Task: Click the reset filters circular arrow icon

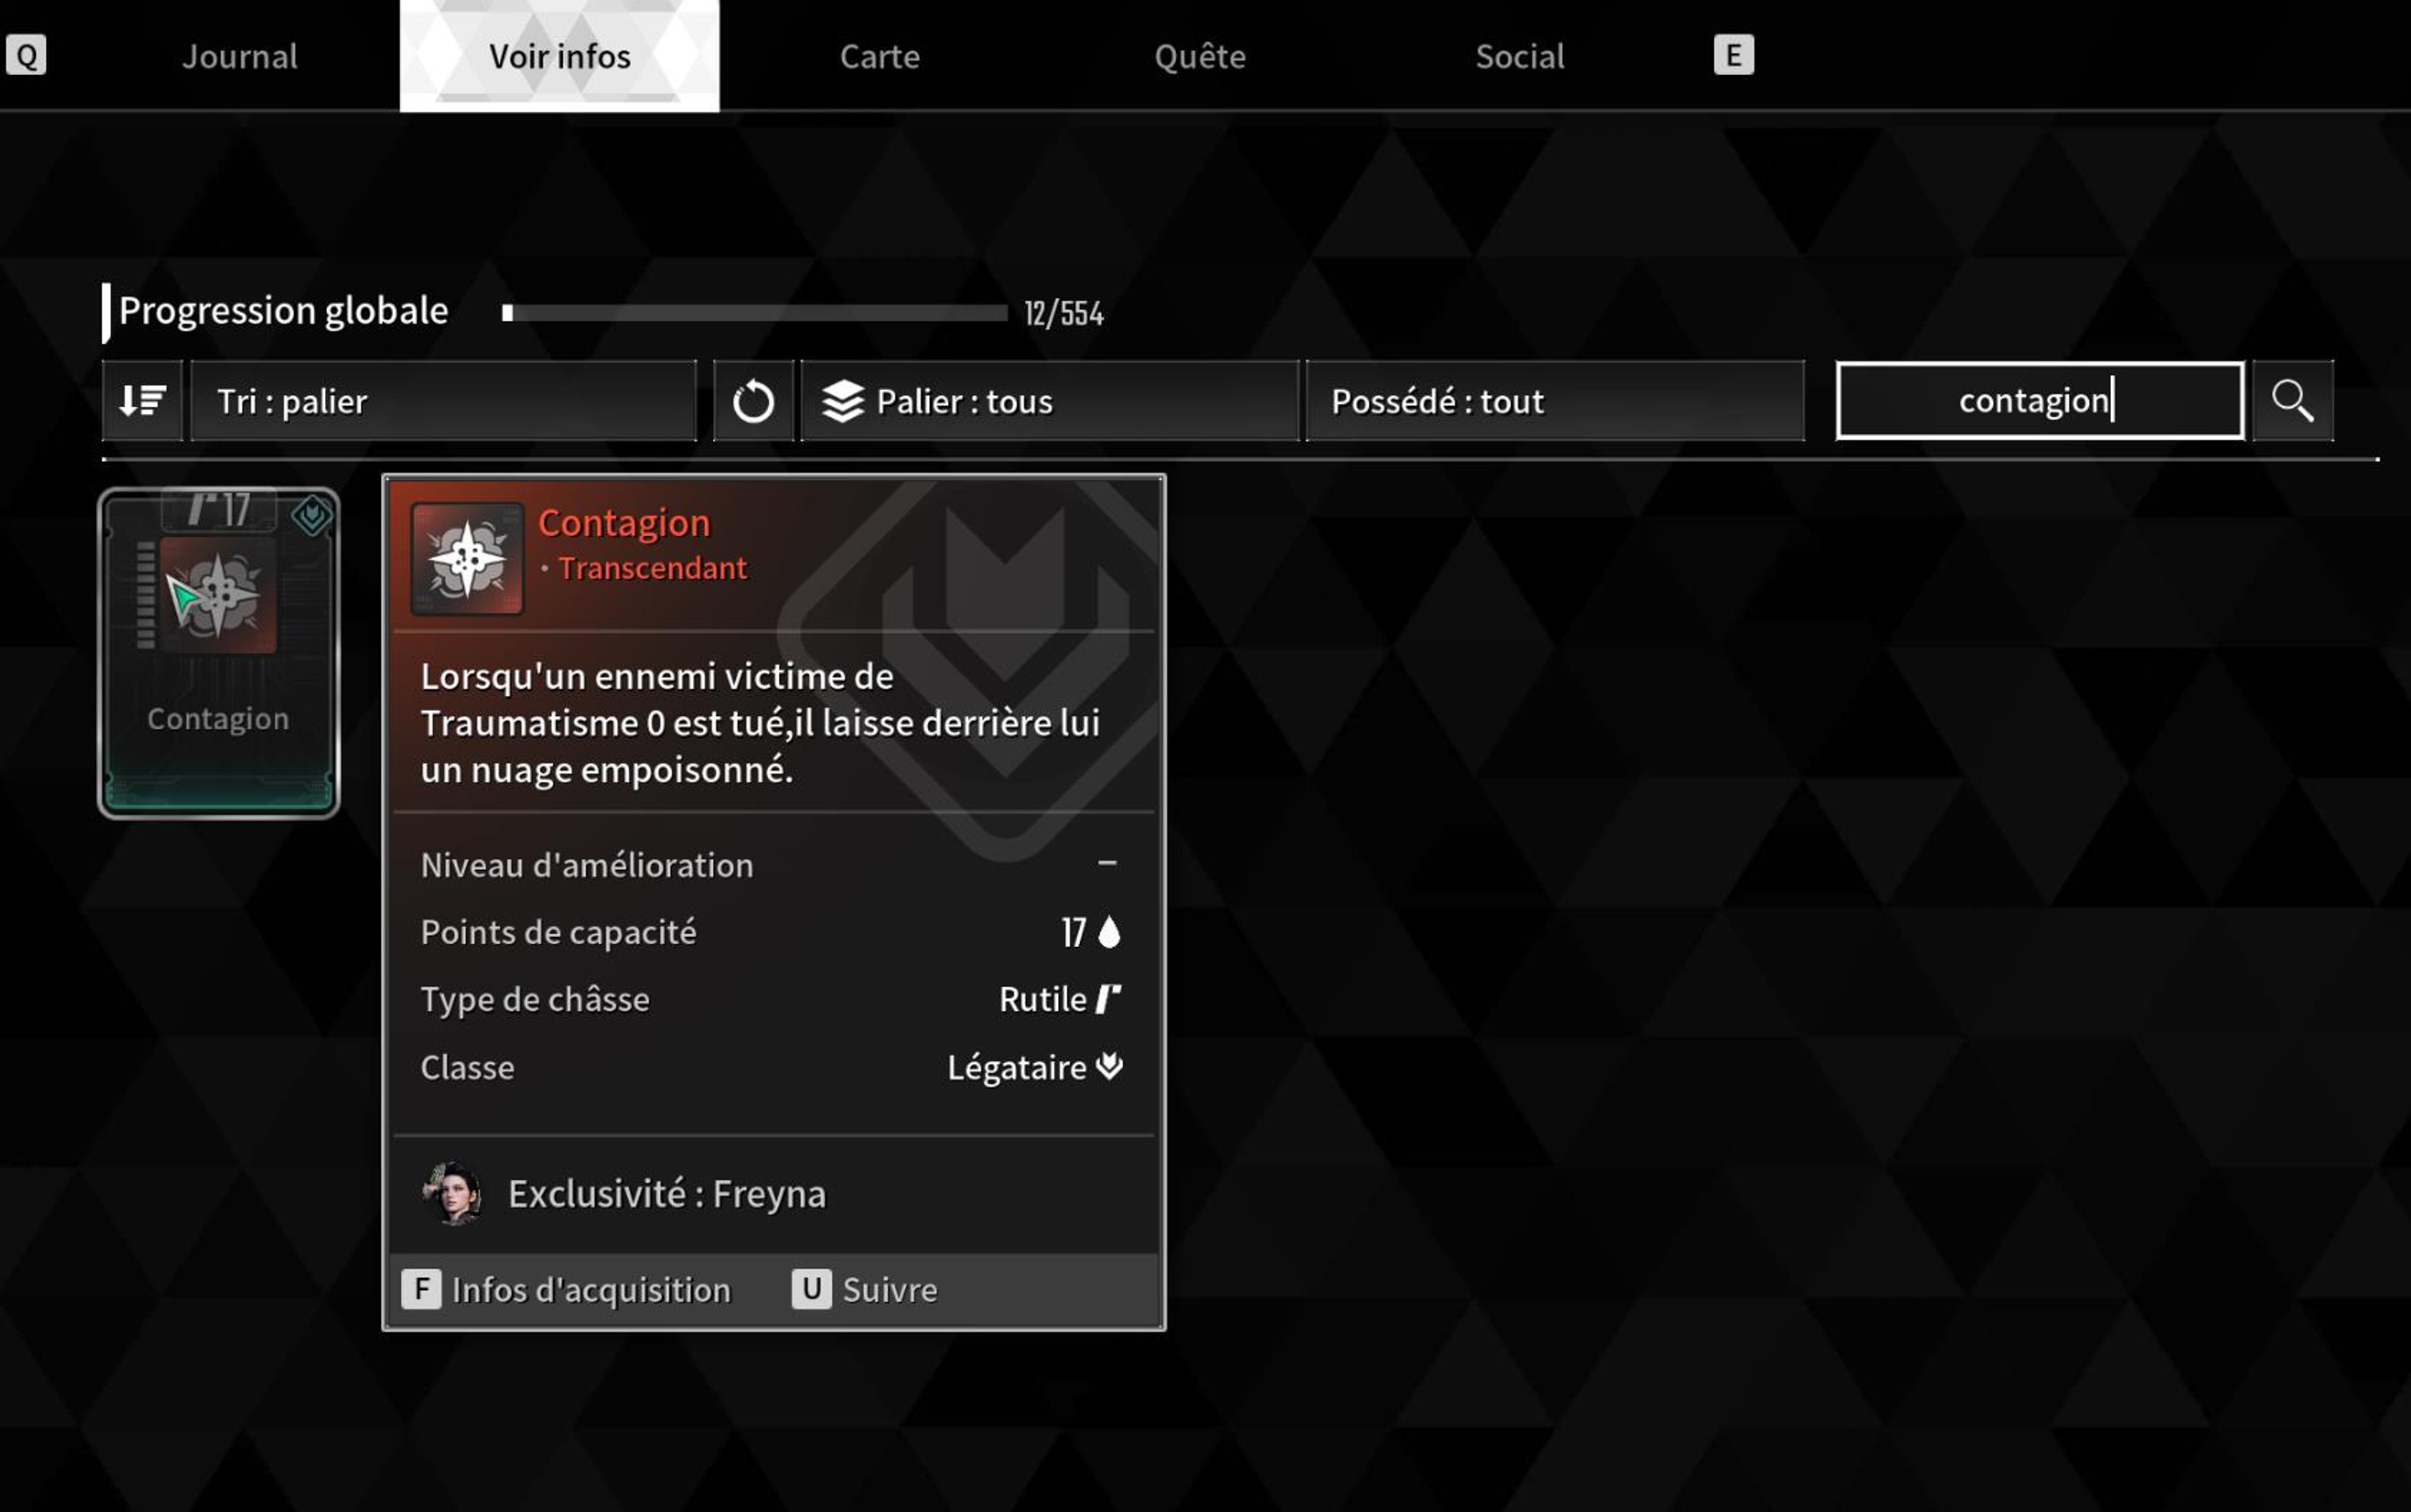Action: pyautogui.click(x=755, y=401)
